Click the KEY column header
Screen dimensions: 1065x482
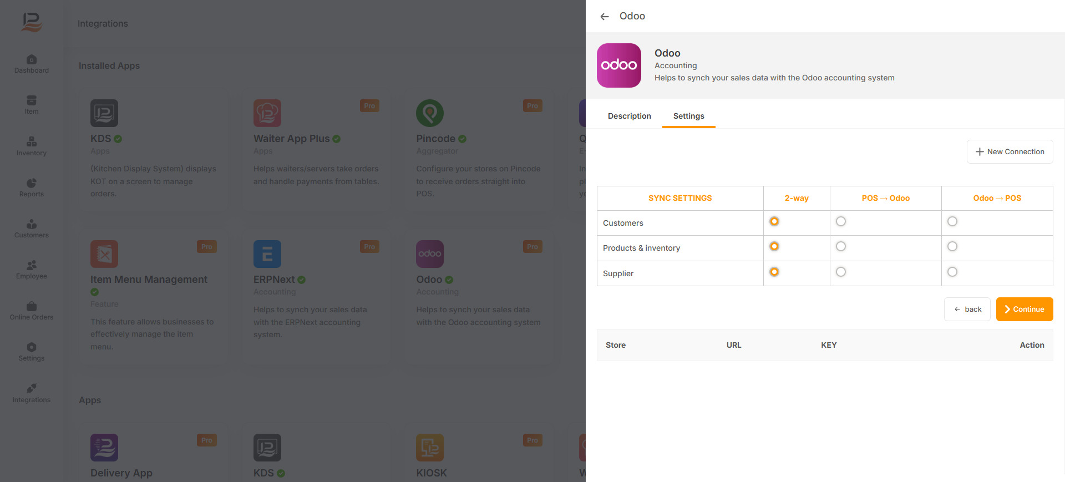point(829,345)
